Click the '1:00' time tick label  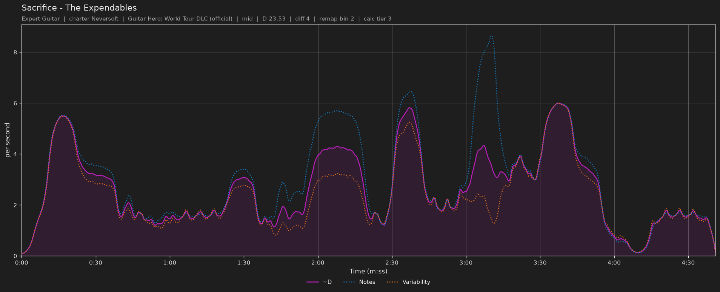click(170, 263)
